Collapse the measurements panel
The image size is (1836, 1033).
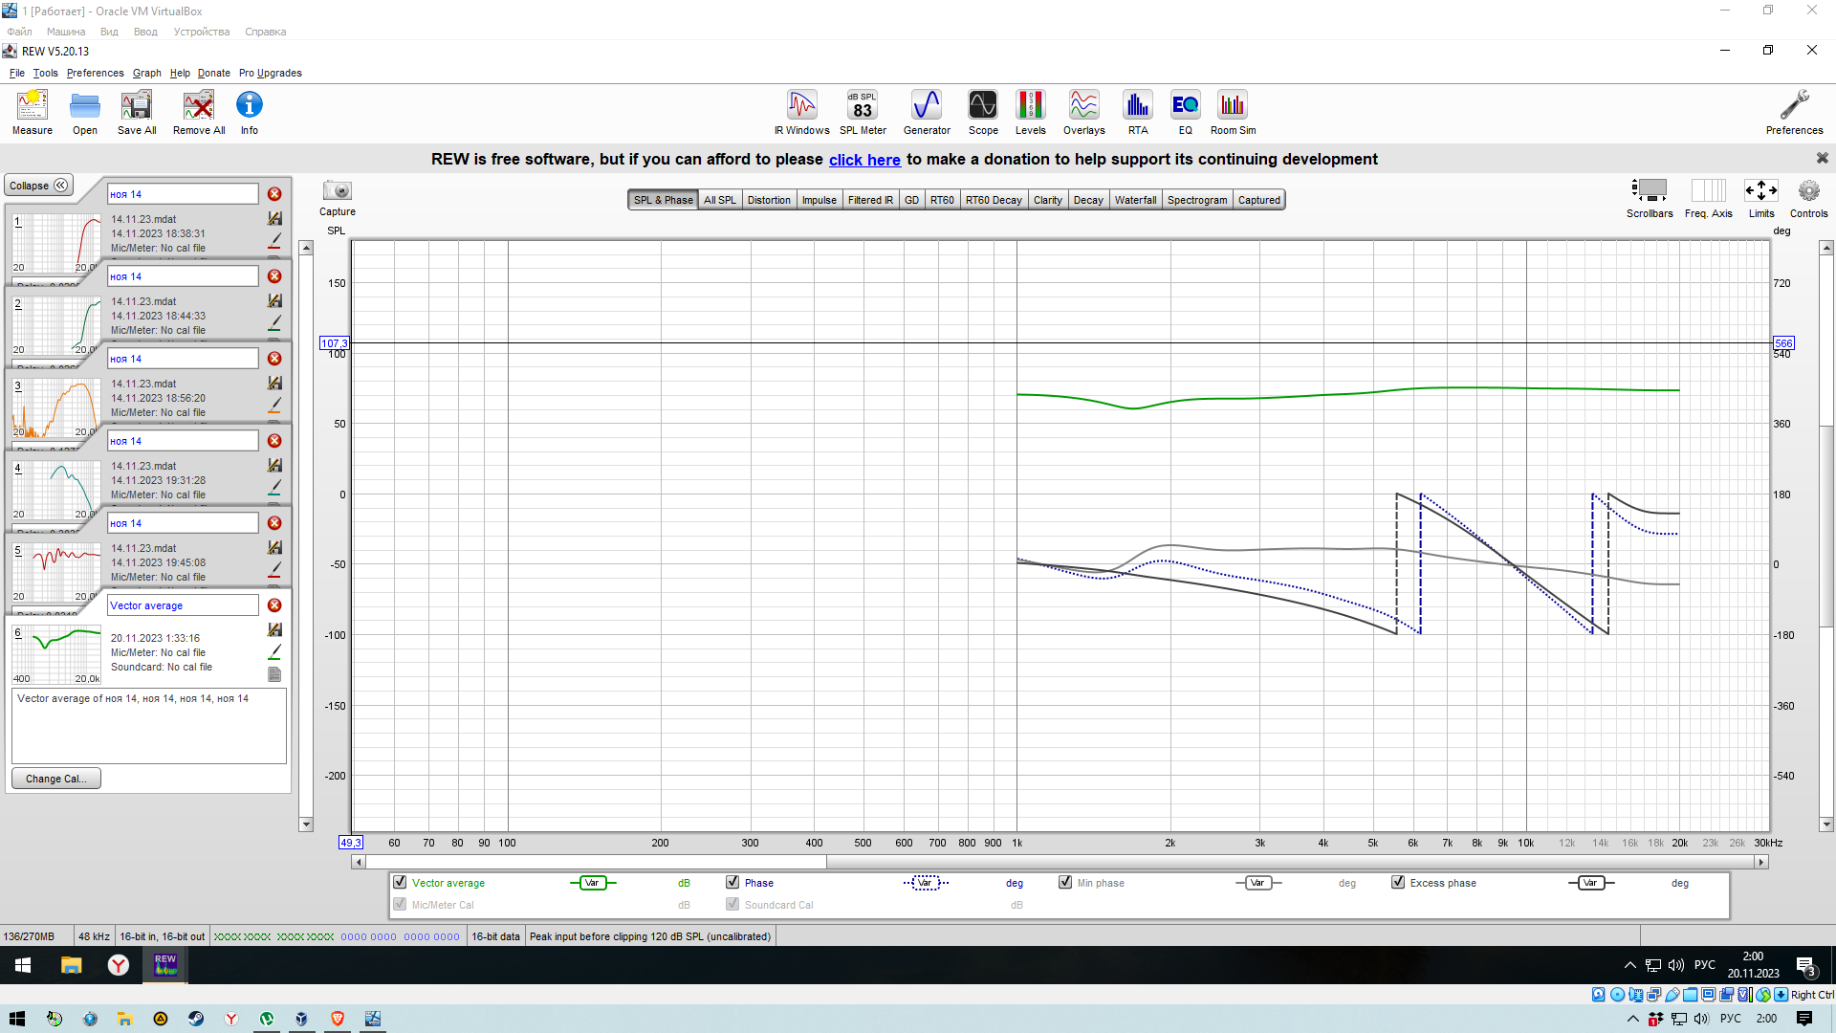point(39,186)
